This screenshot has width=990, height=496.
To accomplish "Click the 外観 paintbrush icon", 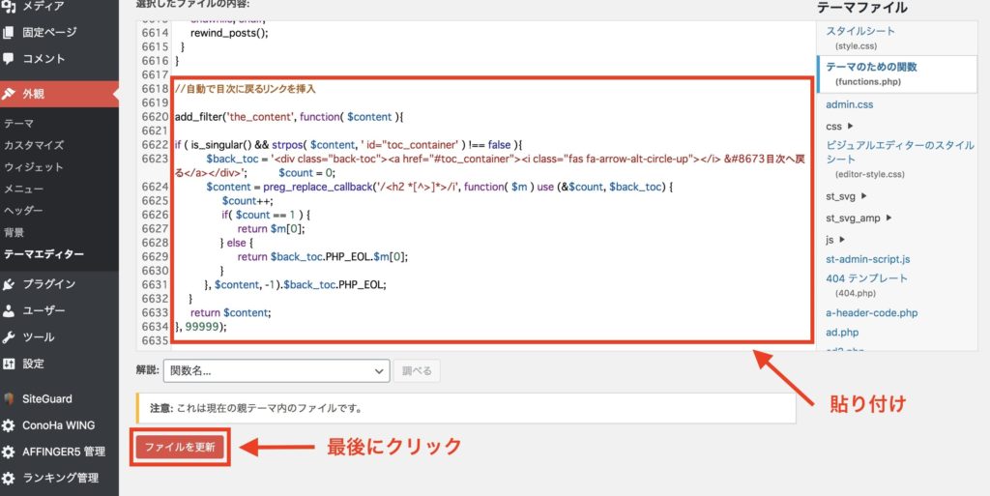I will click(8, 94).
